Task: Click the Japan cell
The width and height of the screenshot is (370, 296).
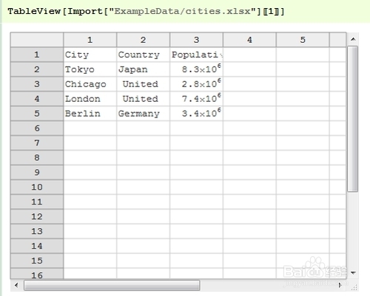Action: coord(144,69)
